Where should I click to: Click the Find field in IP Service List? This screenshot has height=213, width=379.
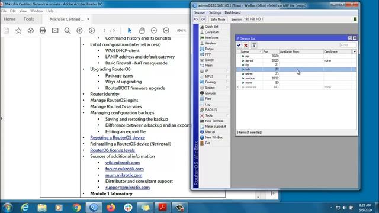pyautogui.click(x=348, y=45)
